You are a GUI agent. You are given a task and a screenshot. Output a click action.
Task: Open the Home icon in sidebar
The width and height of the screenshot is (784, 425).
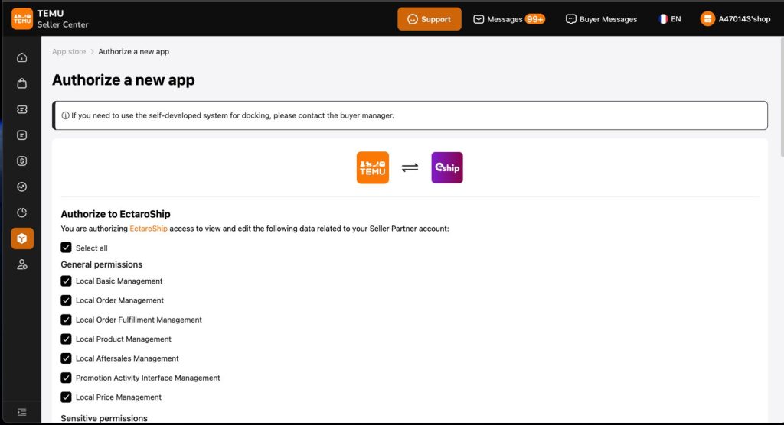[x=21, y=57]
